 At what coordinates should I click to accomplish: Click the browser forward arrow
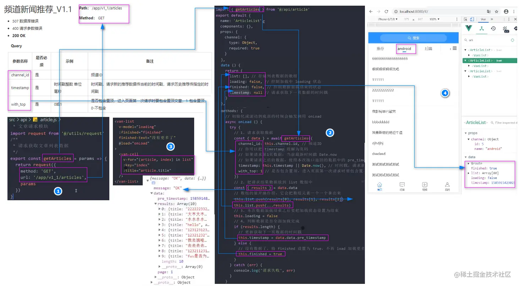(x=379, y=11)
